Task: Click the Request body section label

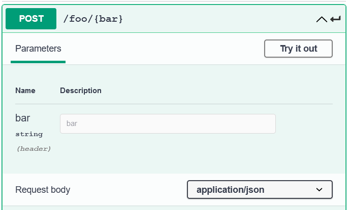Action: [43, 190]
